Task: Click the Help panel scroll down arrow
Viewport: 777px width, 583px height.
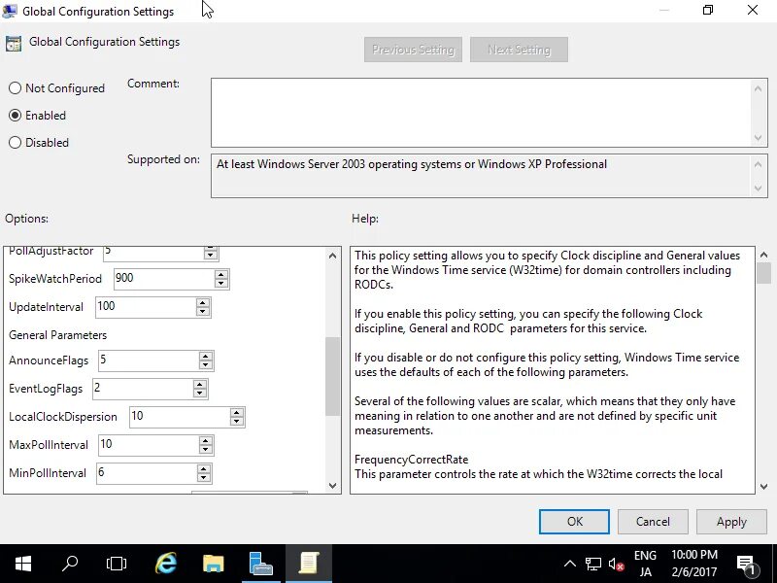Action: point(763,487)
